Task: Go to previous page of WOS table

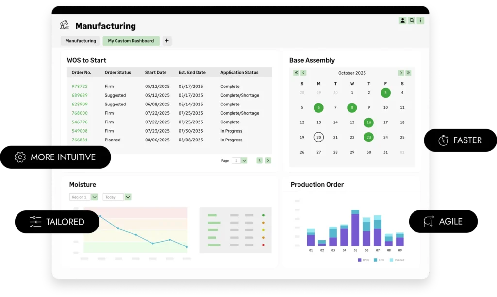Action: click(x=259, y=160)
